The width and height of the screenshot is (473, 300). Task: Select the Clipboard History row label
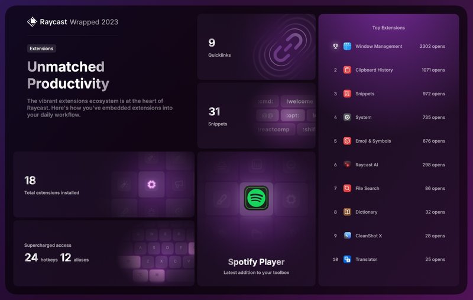tap(374, 70)
